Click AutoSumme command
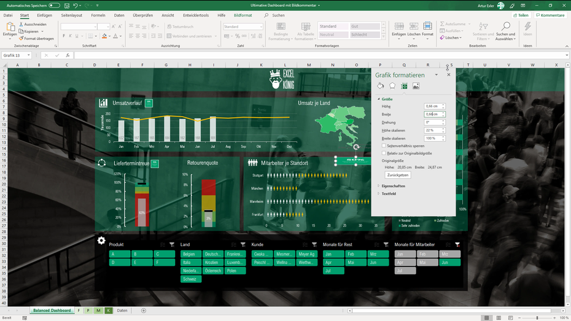This screenshot has width=571, height=321. [x=453, y=24]
